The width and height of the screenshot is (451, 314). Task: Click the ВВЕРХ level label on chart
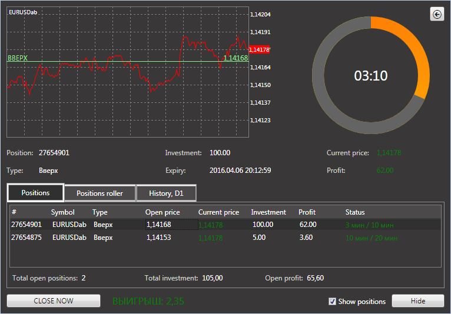click(18, 58)
